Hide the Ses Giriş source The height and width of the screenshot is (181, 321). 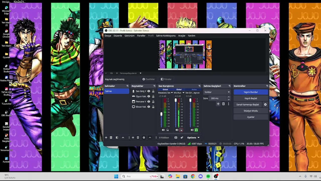[149, 91]
